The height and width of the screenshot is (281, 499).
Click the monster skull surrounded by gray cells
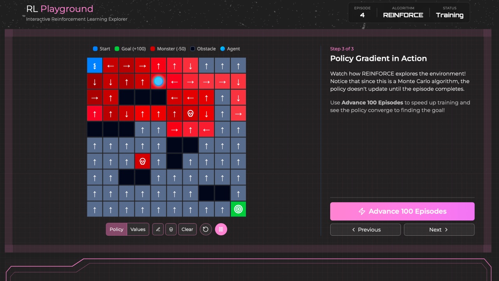[x=143, y=161]
